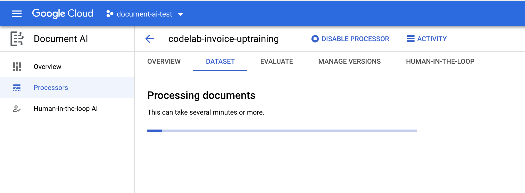Click the Processors sidebar entry
This screenshot has width=525, height=193.
coord(51,88)
